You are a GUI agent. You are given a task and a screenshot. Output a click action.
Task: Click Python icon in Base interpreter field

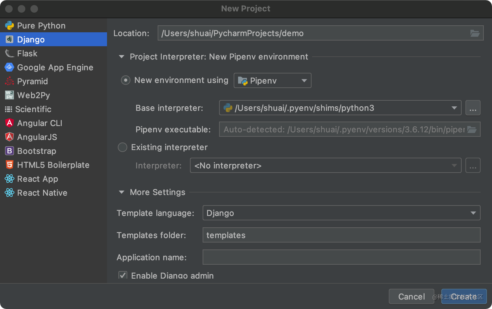[228, 108]
